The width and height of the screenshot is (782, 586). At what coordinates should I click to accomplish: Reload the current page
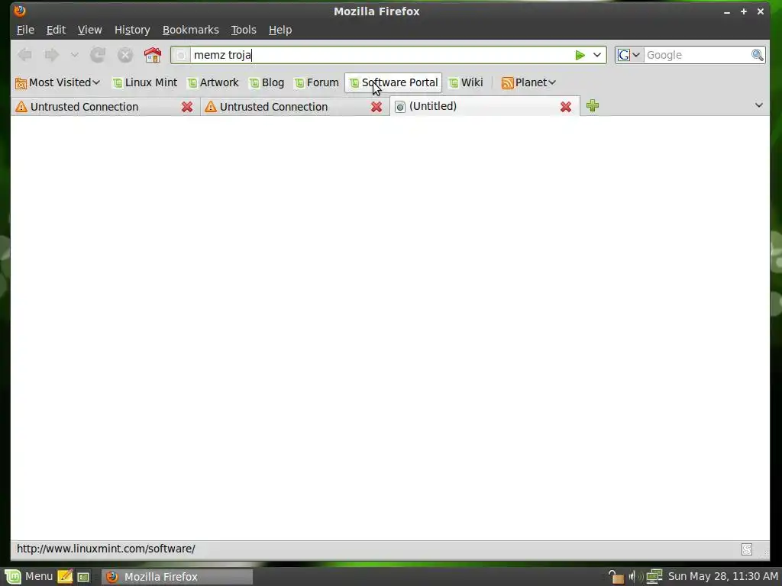click(x=98, y=55)
